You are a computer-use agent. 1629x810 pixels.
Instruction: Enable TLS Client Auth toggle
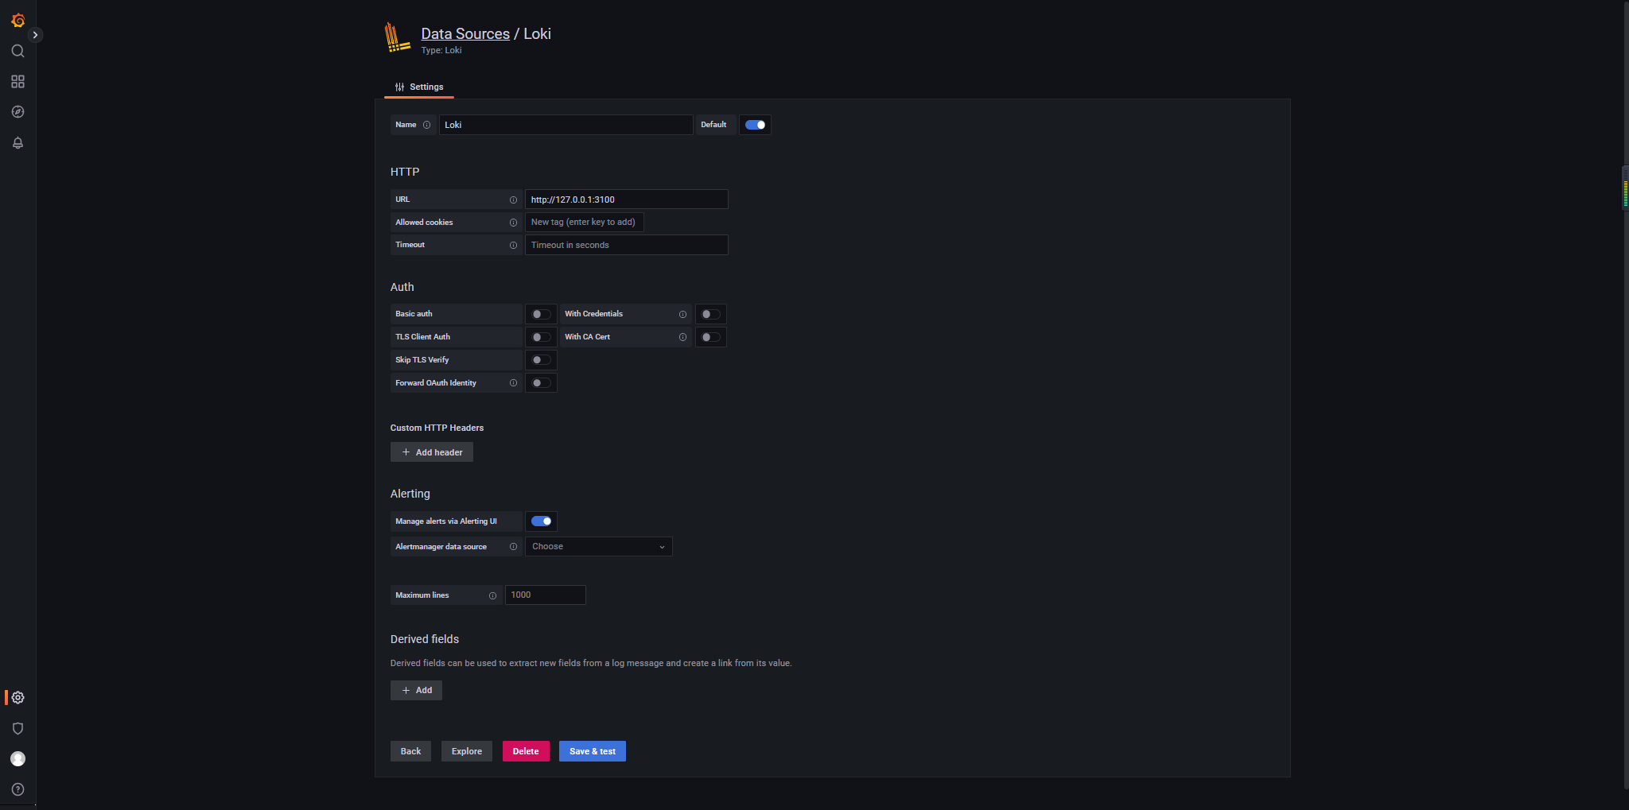click(x=541, y=337)
